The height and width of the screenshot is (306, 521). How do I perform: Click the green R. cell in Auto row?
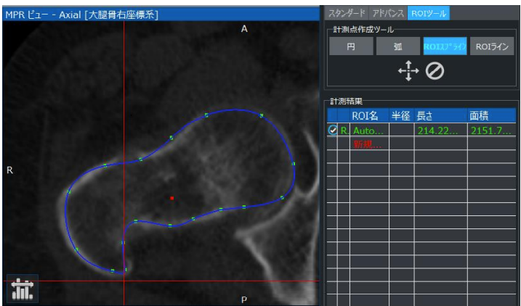[344, 131]
